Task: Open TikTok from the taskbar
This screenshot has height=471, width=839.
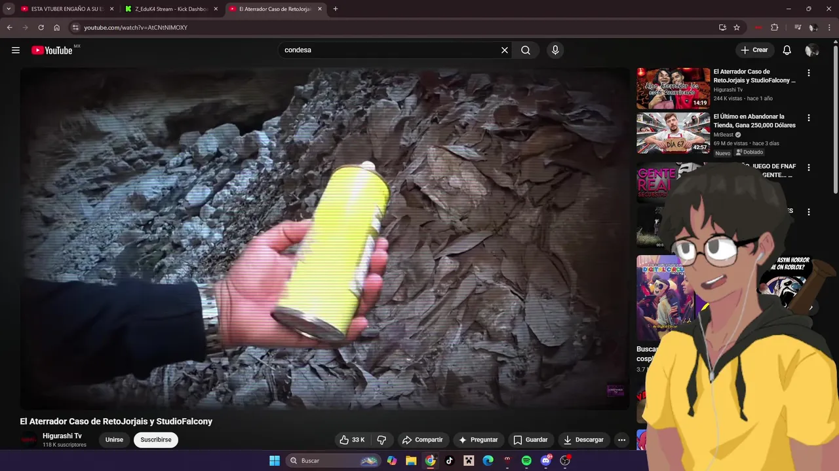Action: [450, 461]
